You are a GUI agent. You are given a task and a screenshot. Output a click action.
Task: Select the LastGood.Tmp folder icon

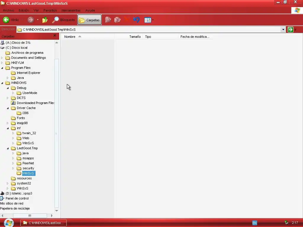tap(13, 148)
